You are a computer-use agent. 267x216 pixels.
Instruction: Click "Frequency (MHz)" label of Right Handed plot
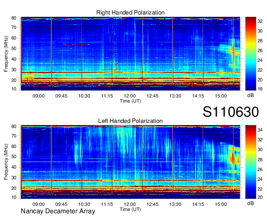click(6, 54)
